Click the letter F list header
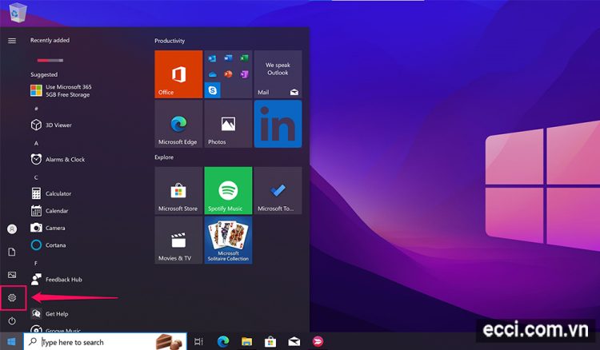600x350 pixels. click(x=36, y=263)
